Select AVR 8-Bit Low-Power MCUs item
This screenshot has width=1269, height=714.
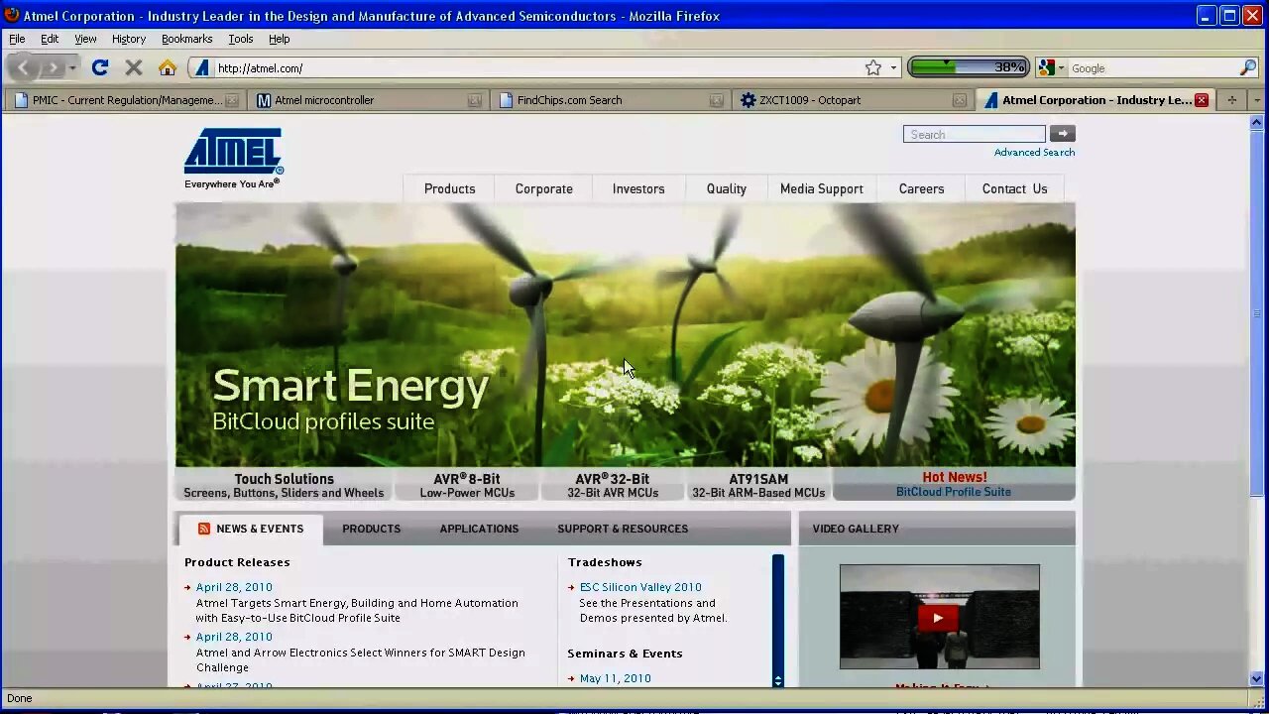(x=467, y=485)
